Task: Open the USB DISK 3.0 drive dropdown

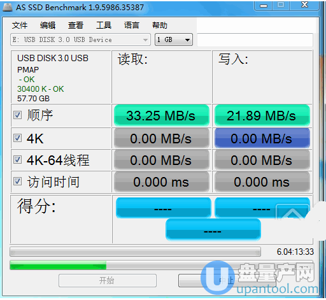Action: (80, 39)
